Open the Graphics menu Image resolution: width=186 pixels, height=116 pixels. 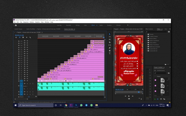click(x=37, y=22)
